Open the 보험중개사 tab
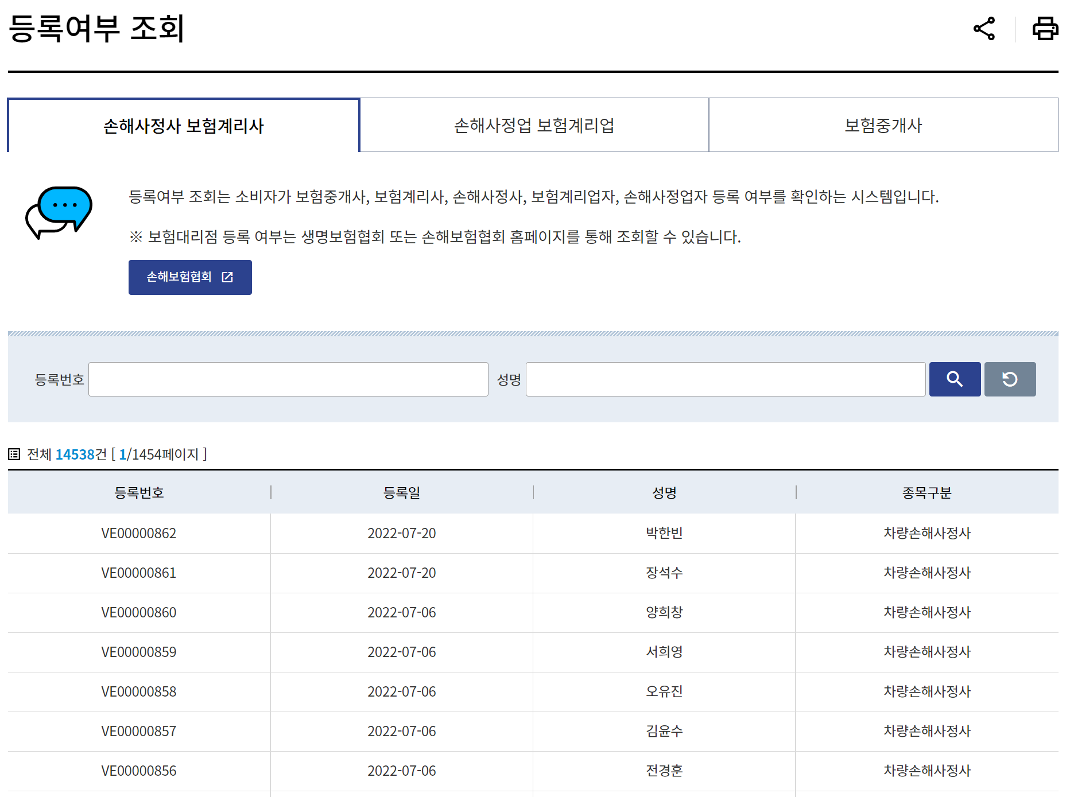Viewport: 1070px width, 797px height. [x=883, y=125]
